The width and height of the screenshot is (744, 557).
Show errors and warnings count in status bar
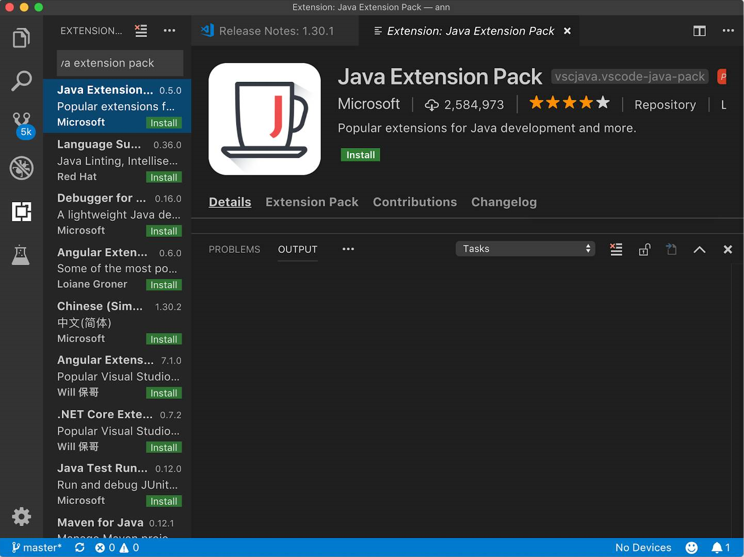click(x=117, y=547)
